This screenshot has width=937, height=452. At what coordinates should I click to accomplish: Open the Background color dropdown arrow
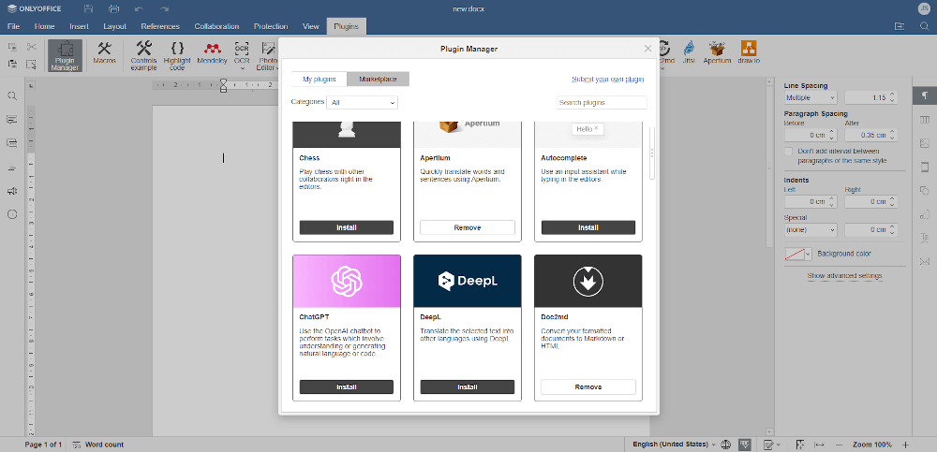810,254
